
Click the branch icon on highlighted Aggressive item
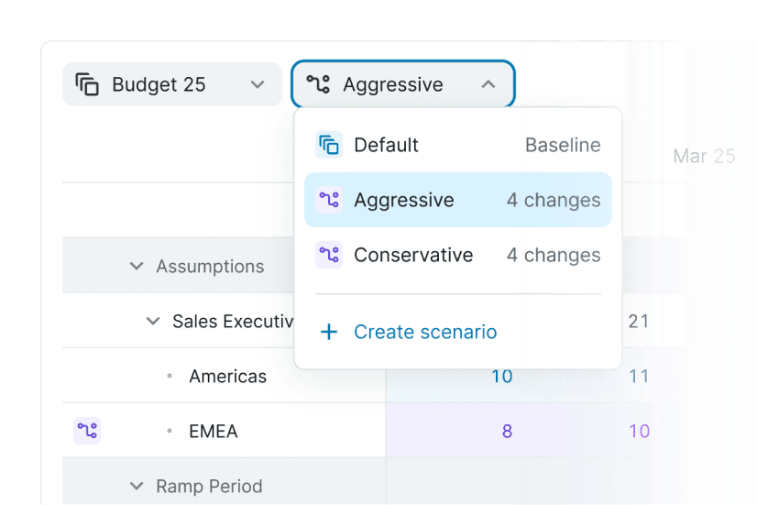coord(328,200)
